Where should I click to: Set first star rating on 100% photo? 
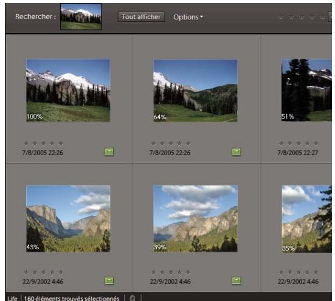click(26, 143)
